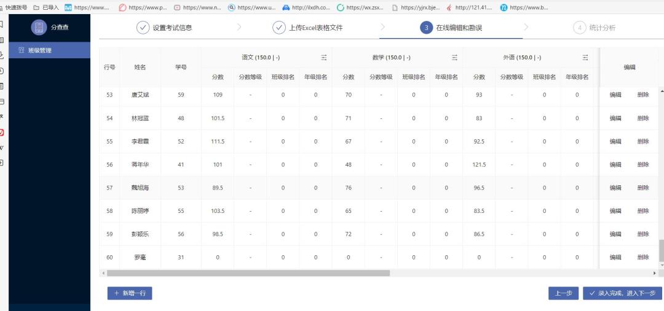
Task: Select the name cell 唐艾斌
Action: click(x=140, y=95)
